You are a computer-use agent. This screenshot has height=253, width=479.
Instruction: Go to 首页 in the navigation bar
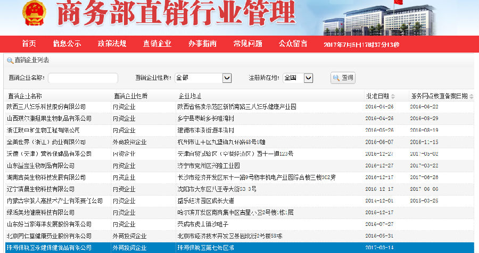coord(29,44)
